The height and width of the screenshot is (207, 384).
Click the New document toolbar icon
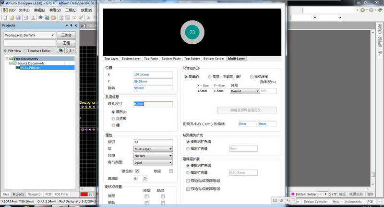pos(4,17)
